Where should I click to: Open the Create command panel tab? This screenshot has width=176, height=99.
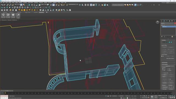[162, 21]
